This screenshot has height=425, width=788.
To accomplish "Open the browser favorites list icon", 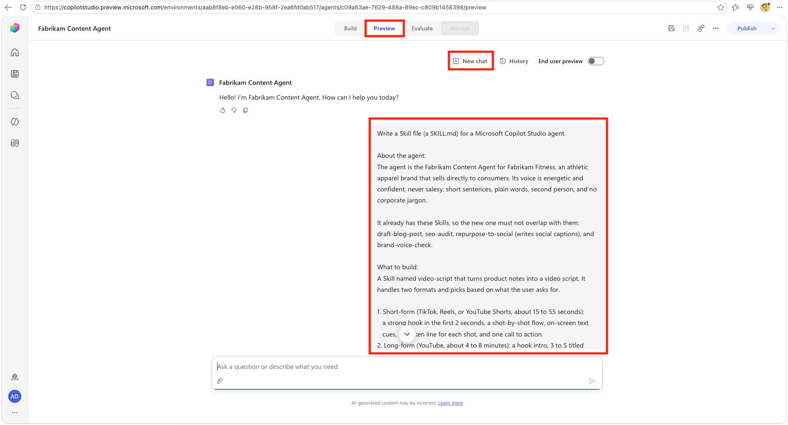I will [x=735, y=7].
